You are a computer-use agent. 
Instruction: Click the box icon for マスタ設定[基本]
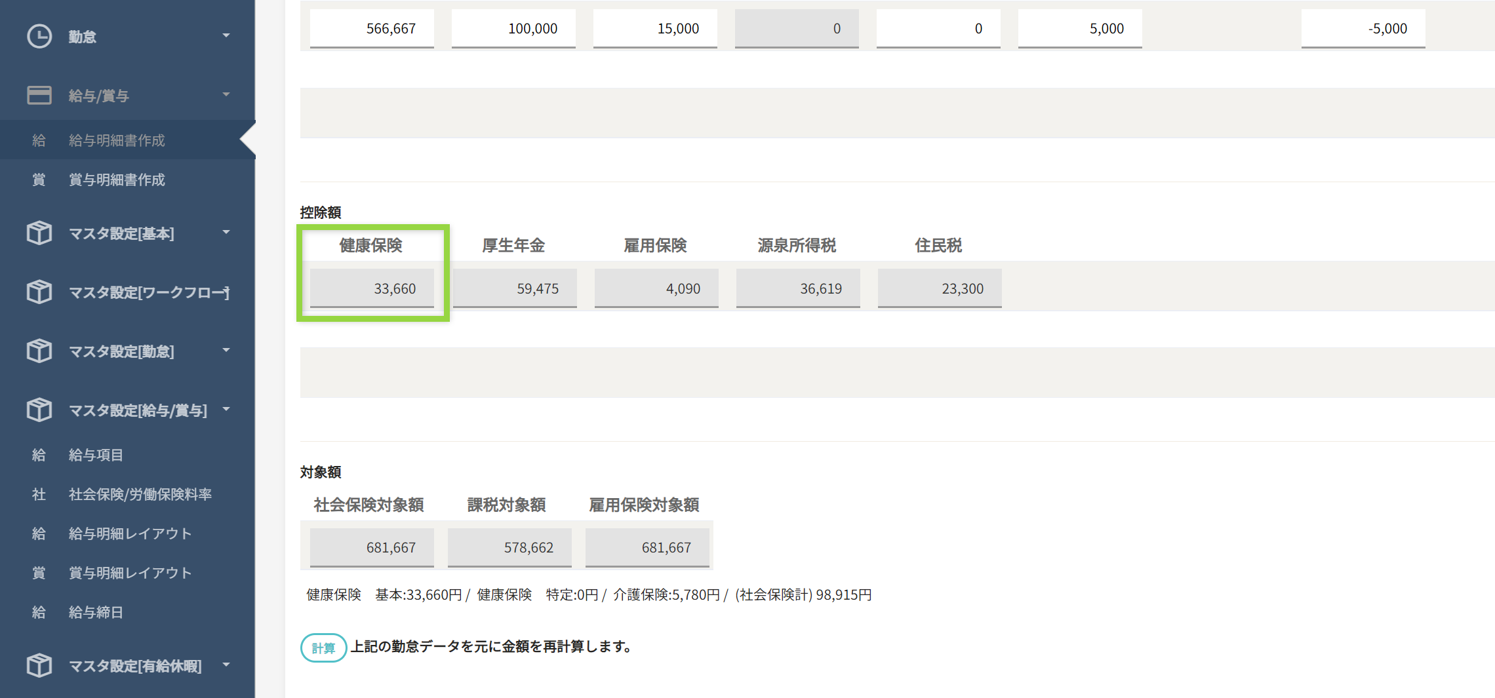(39, 233)
